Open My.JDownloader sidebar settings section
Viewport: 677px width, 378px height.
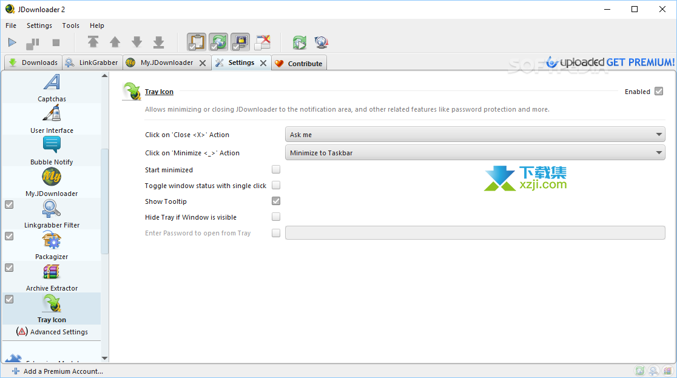(52, 182)
